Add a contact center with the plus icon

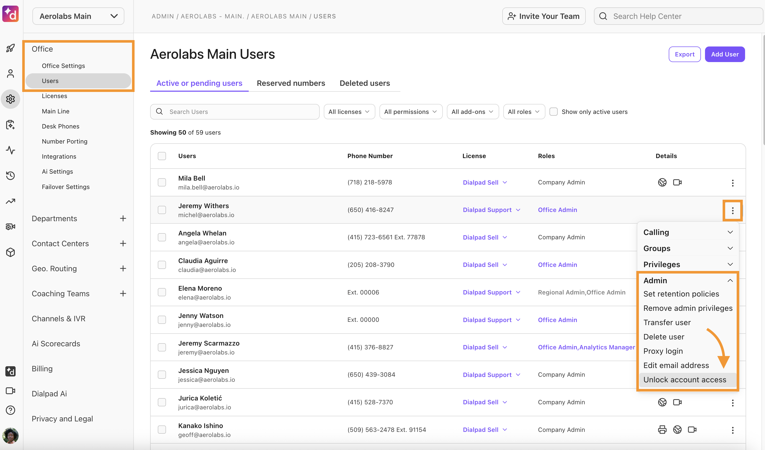123,244
